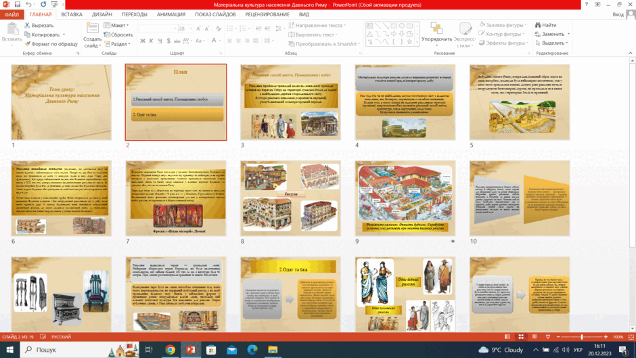Open Эффекты фигуры dropdown
636x358 pixels.
click(x=503, y=43)
